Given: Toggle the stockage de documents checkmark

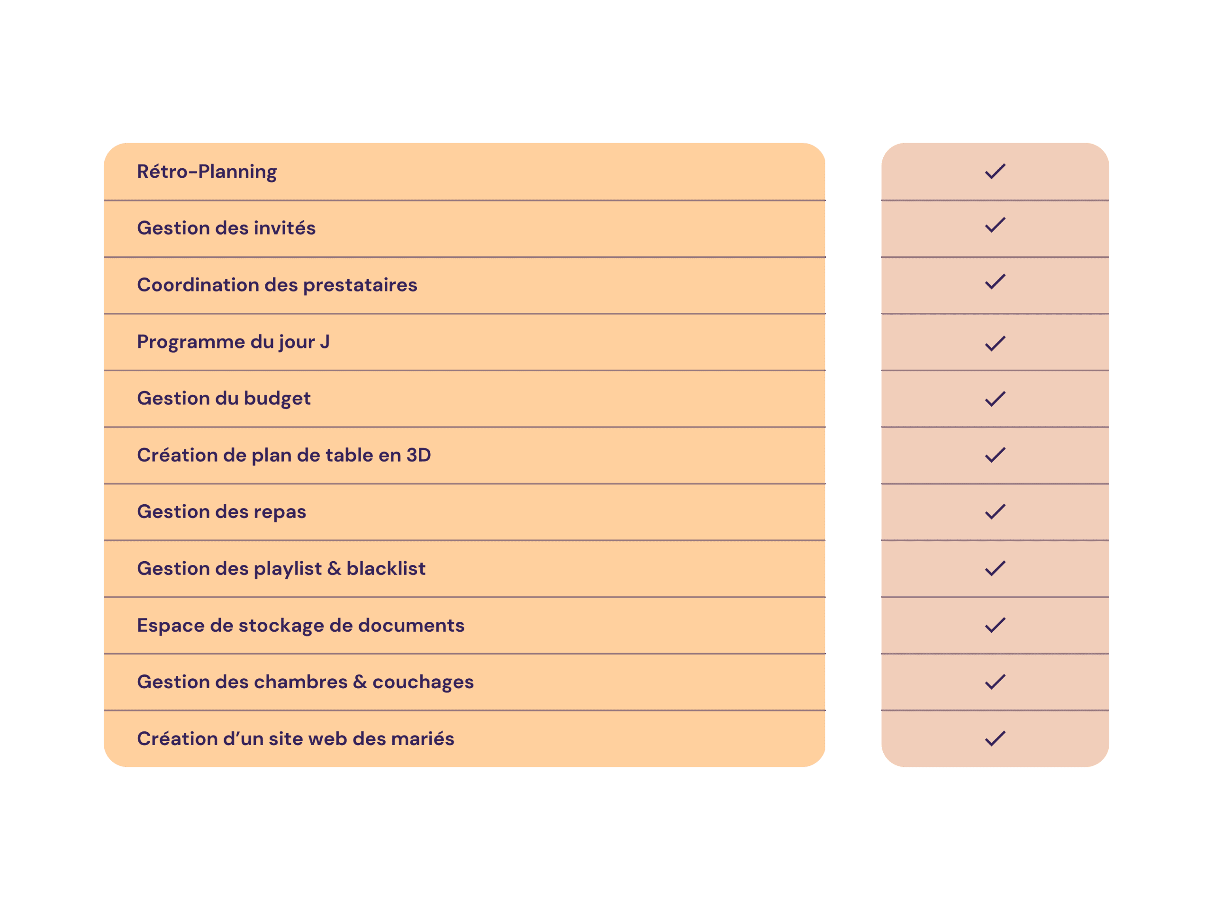Looking at the screenshot, I should click(995, 625).
